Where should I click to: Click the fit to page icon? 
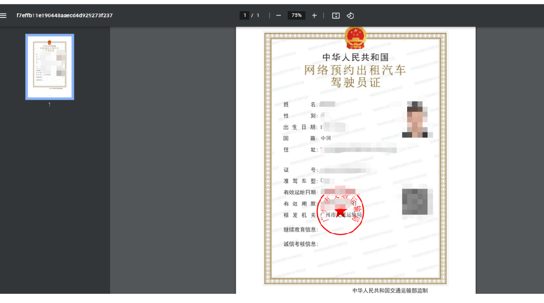[336, 16]
